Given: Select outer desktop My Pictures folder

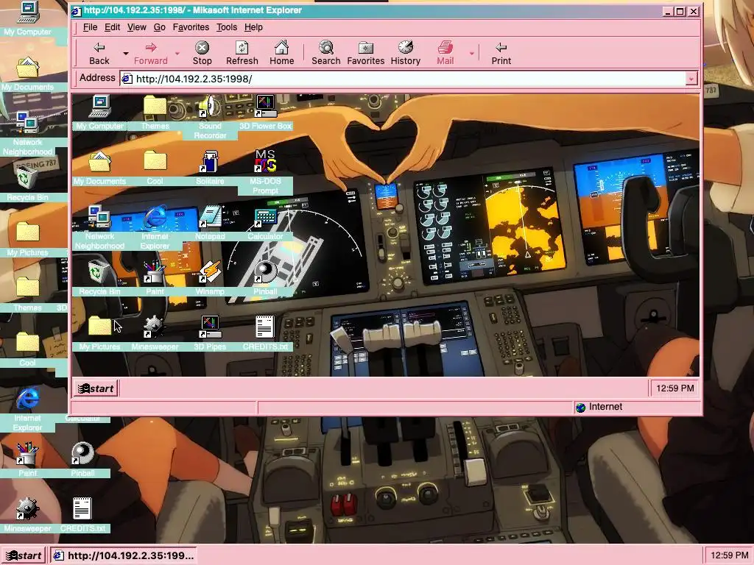Looking at the screenshot, I should point(27,239).
